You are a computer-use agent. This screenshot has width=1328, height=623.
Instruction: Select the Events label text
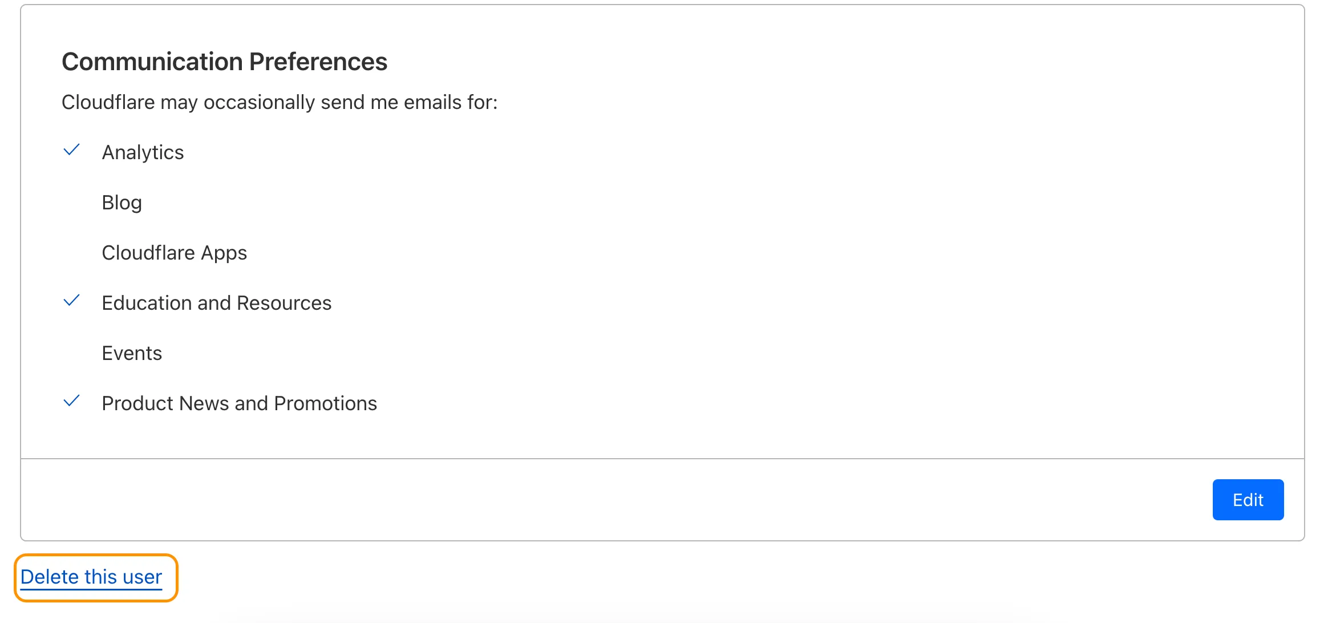(x=132, y=353)
